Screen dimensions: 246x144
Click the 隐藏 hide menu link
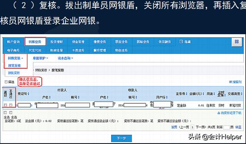[187, 42]
